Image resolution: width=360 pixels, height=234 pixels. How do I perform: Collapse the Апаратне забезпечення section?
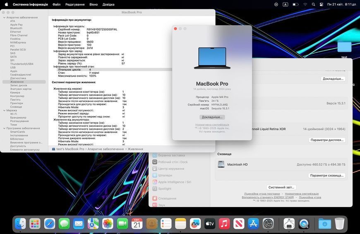click(x=5, y=17)
